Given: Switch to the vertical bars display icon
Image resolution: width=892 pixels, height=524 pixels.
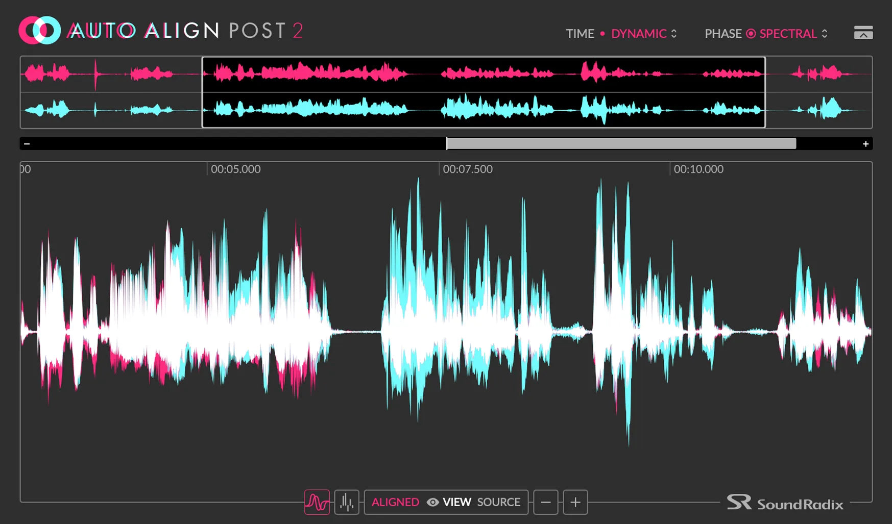Looking at the screenshot, I should [x=347, y=502].
